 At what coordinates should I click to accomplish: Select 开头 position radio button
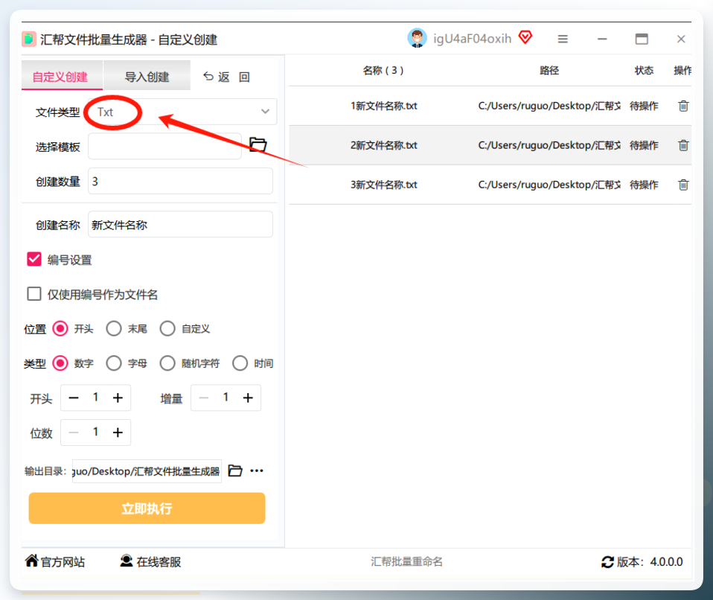(x=60, y=328)
